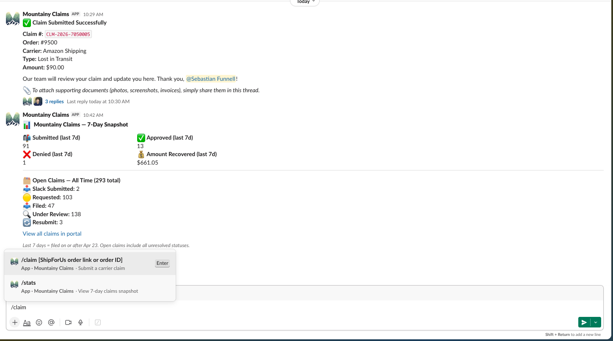This screenshot has width=613, height=341.
Task: Open the plus attachment menu in composer
Action: click(15, 322)
